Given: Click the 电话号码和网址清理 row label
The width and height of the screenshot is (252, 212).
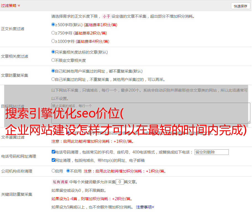Looking at the screenshot, I should pos(19,156).
